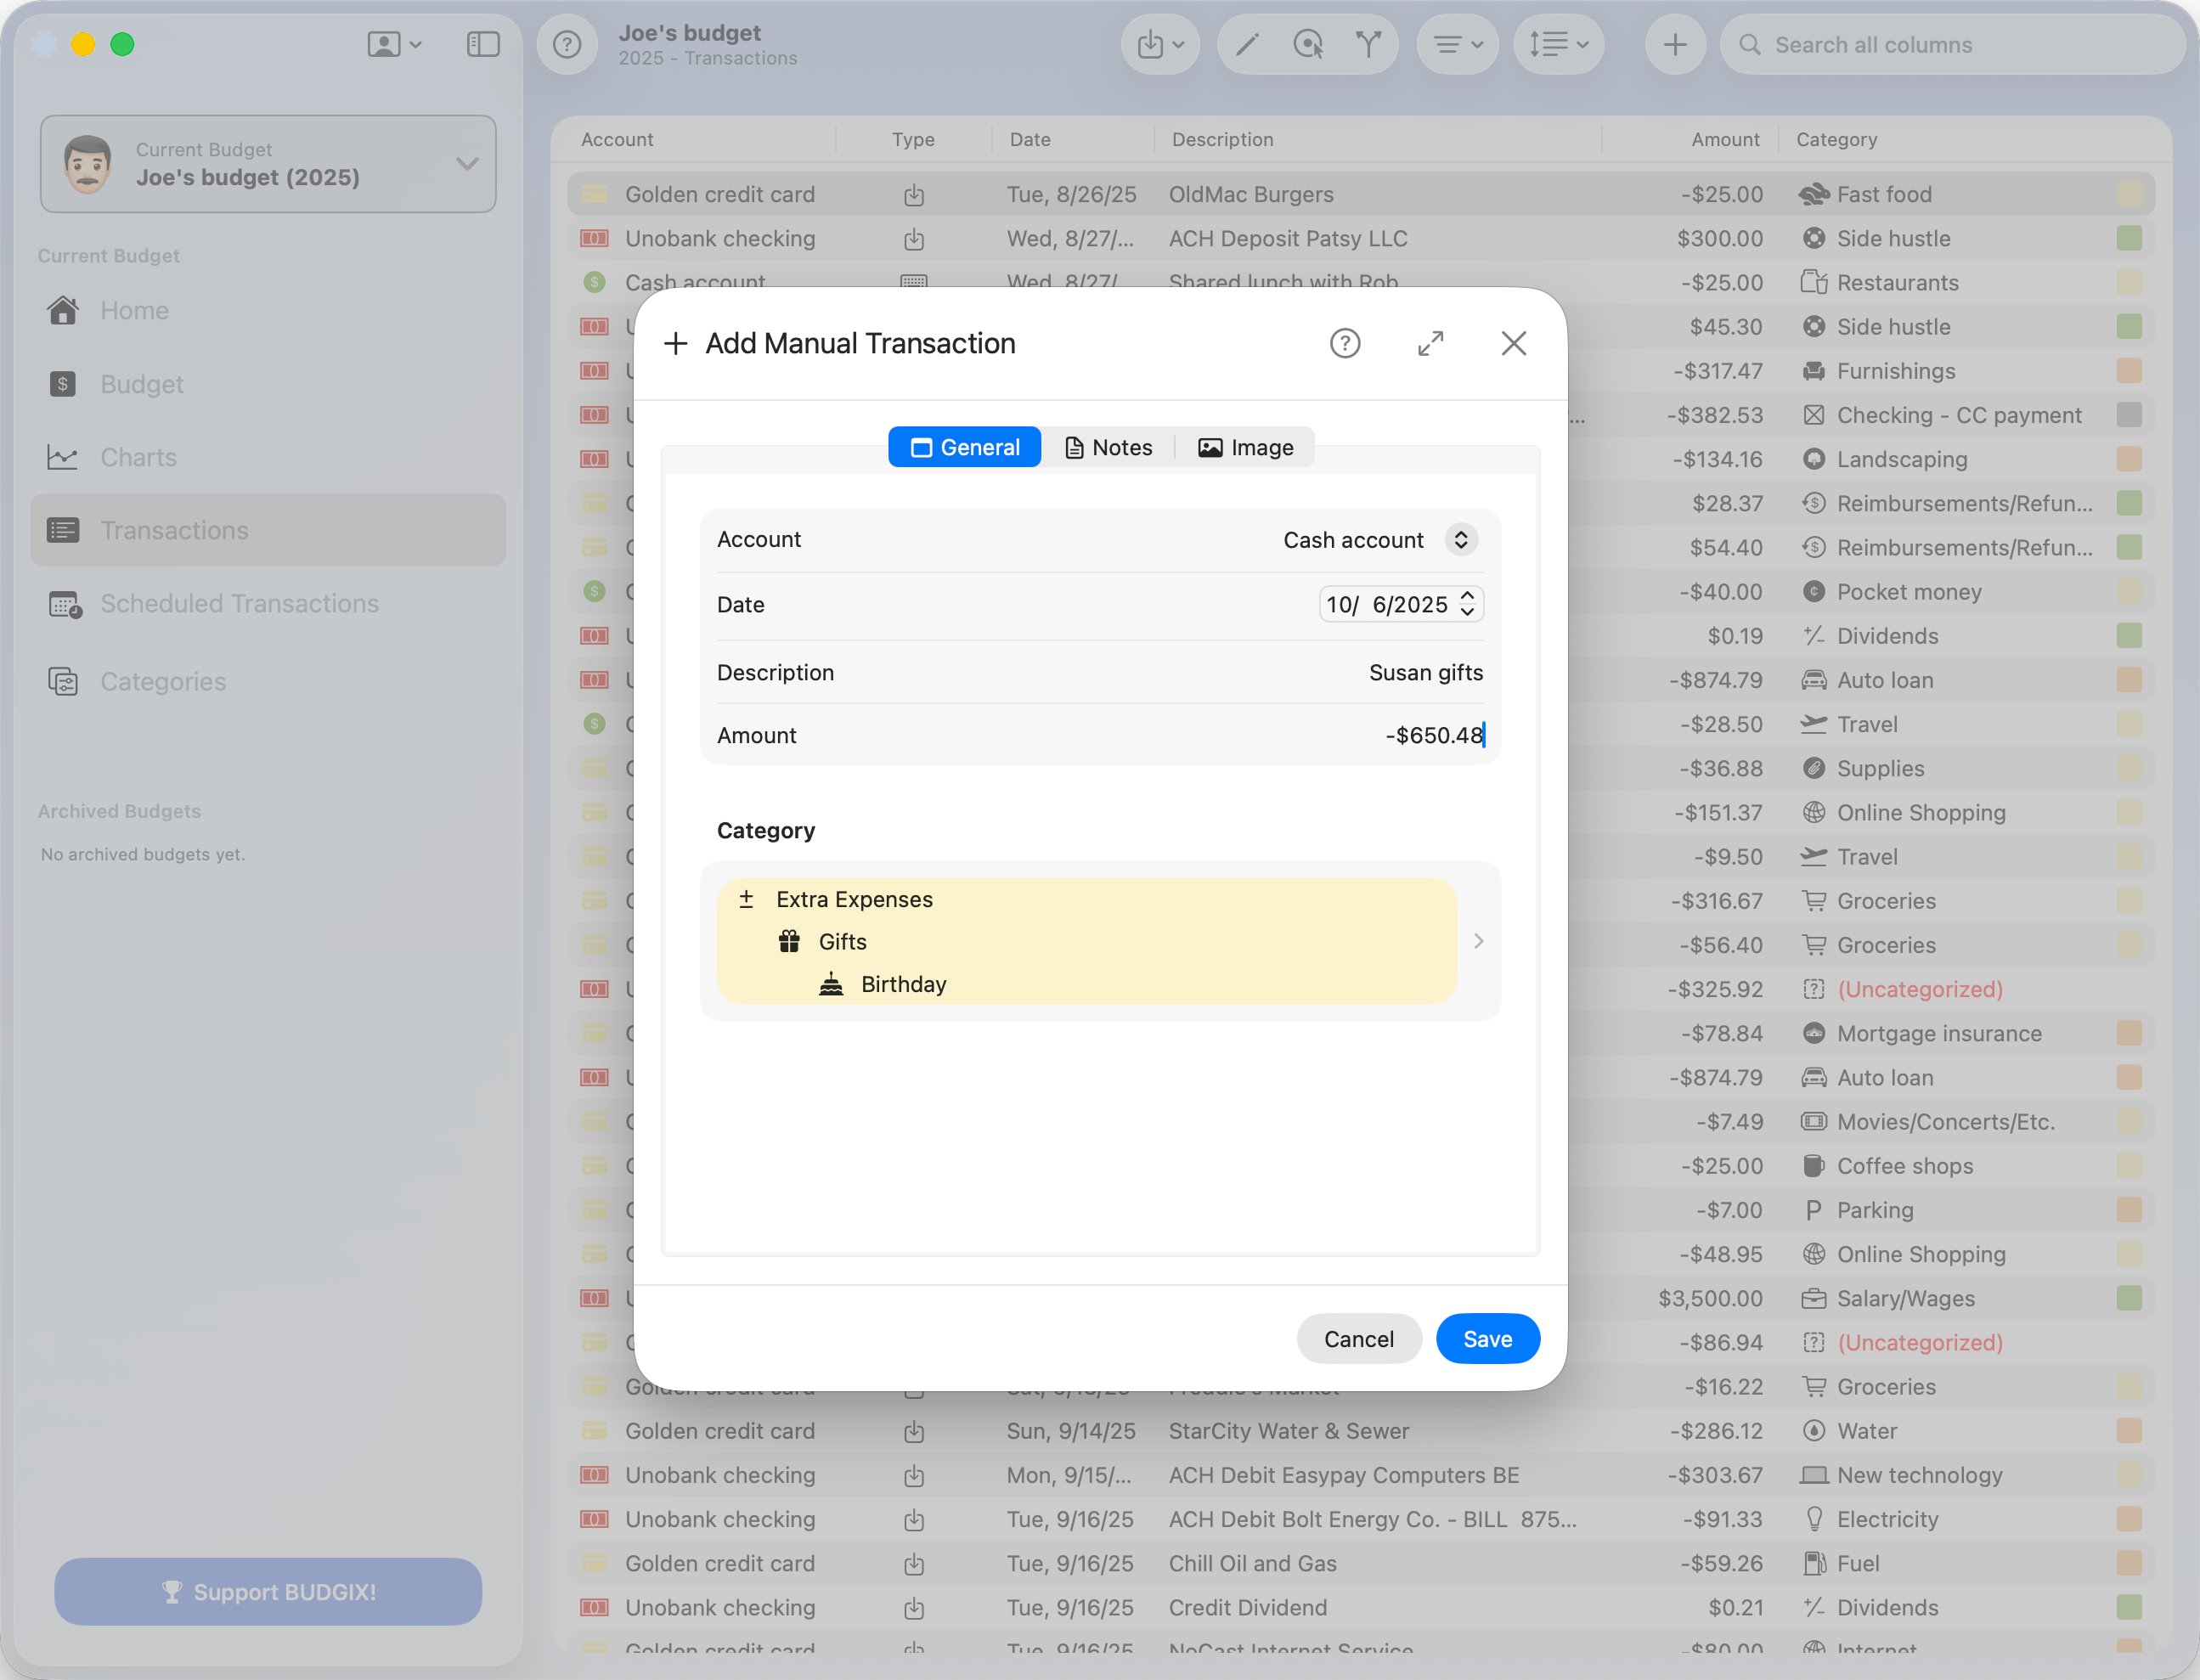Switch to the Notes tab
The width and height of the screenshot is (2200, 1680).
pos(1108,447)
